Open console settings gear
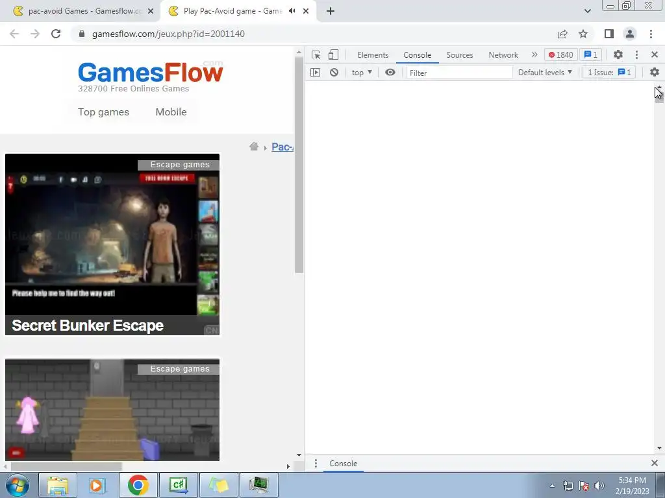Screen dimensions: 665x498 click(x=655, y=73)
